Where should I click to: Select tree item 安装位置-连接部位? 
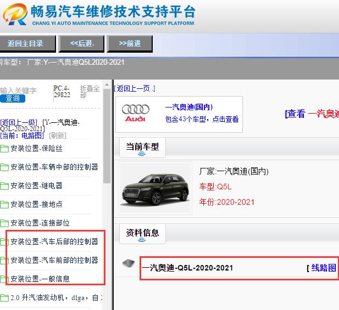click(40, 223)
